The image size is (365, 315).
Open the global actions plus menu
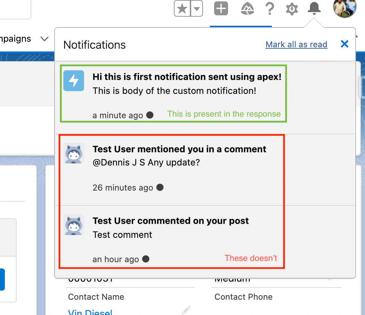click(x=221, y=9)
